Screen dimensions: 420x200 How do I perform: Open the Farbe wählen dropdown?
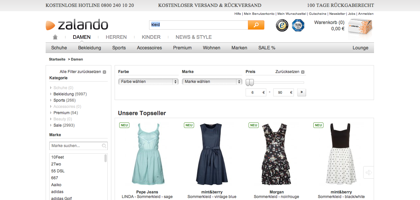(148, 82)
